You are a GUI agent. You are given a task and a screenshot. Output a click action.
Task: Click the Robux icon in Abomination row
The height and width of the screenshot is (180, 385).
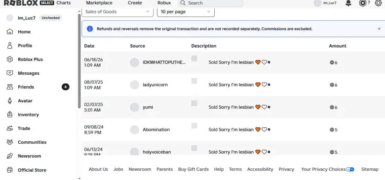coord(332,130)
